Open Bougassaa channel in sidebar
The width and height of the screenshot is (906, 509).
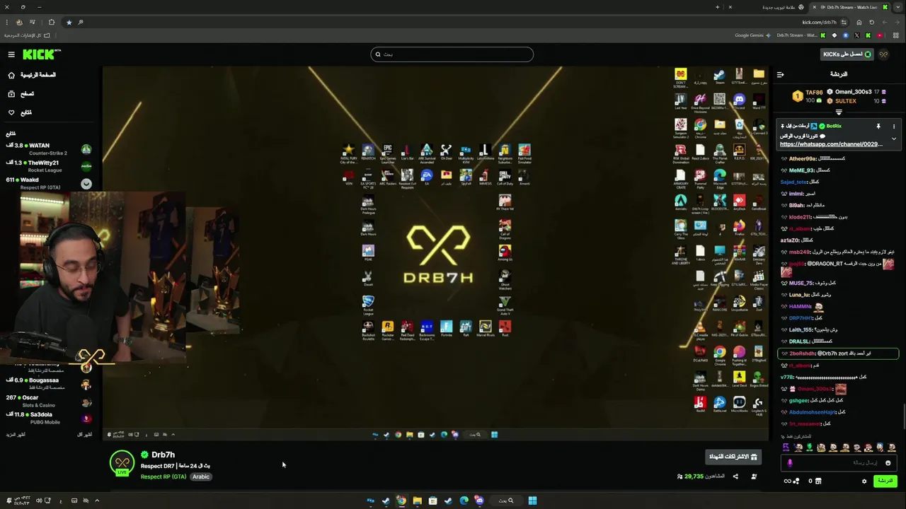(x=49, y=383)
